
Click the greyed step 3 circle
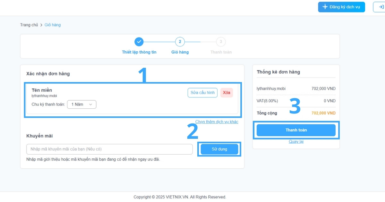(x=221, y=42)
